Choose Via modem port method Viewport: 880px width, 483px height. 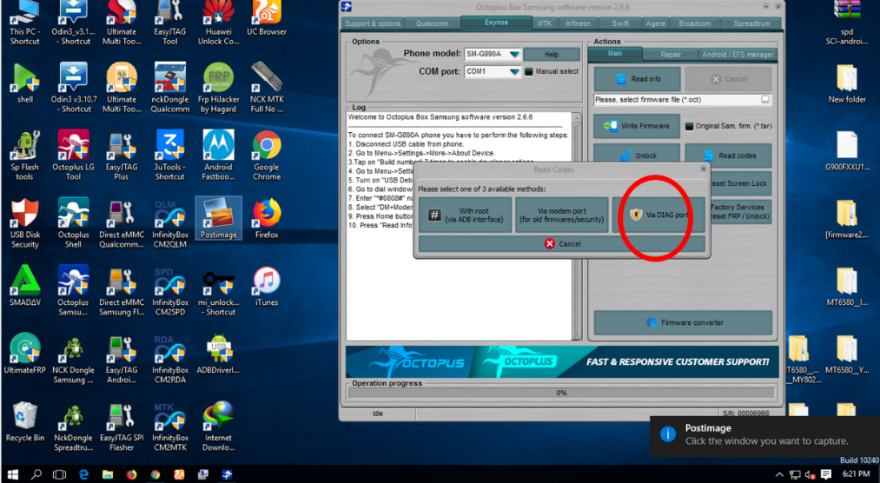click(x=562, y=215)
